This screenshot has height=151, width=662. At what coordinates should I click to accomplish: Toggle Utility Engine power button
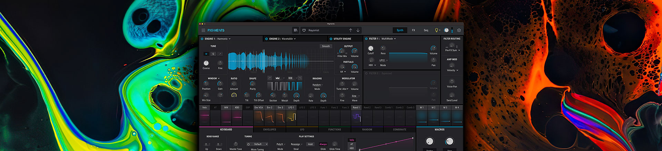(x=331, y=39)
